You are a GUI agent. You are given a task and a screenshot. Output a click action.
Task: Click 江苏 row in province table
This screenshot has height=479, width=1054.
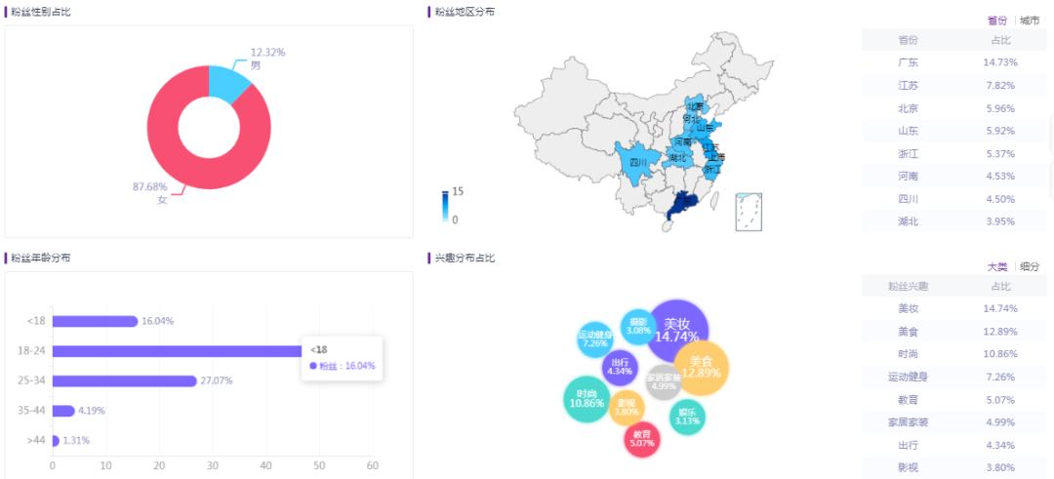(x=953, y=85)
